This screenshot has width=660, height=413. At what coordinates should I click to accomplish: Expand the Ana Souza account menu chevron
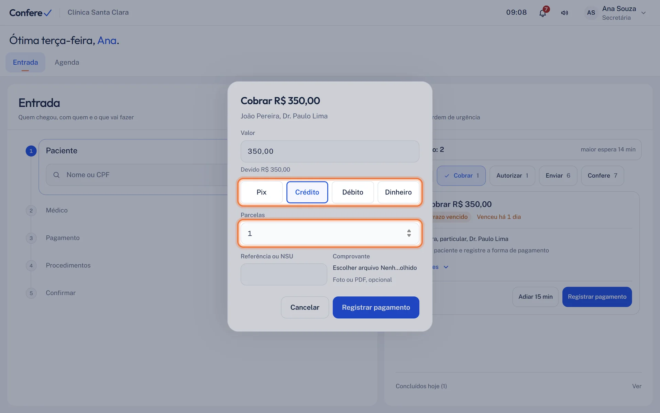click(x=643, y=13)
